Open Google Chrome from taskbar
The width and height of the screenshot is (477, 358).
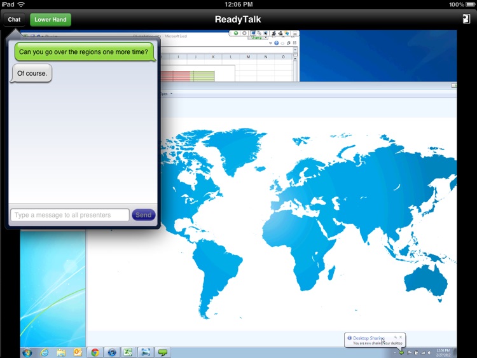click(x=95, y=352)
